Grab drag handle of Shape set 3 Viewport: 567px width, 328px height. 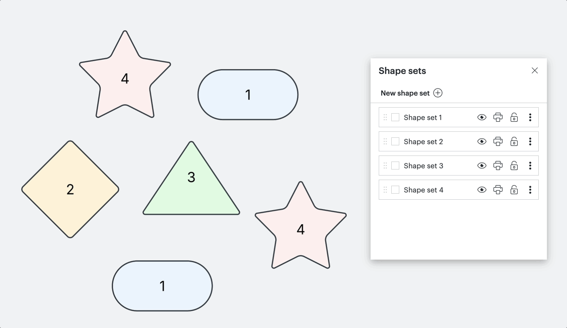[385, 166]
